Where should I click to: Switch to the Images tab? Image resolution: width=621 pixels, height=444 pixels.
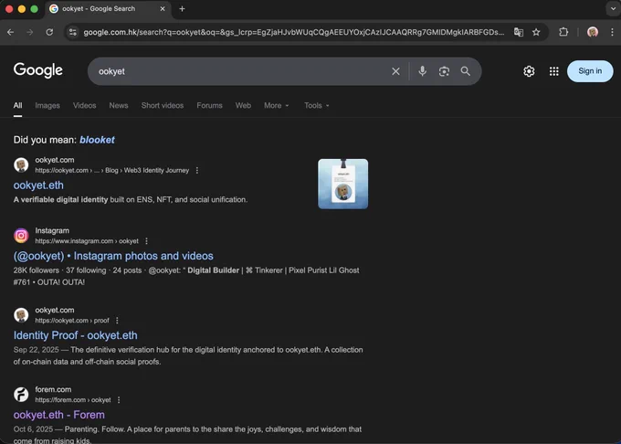[x=47, y=106]
